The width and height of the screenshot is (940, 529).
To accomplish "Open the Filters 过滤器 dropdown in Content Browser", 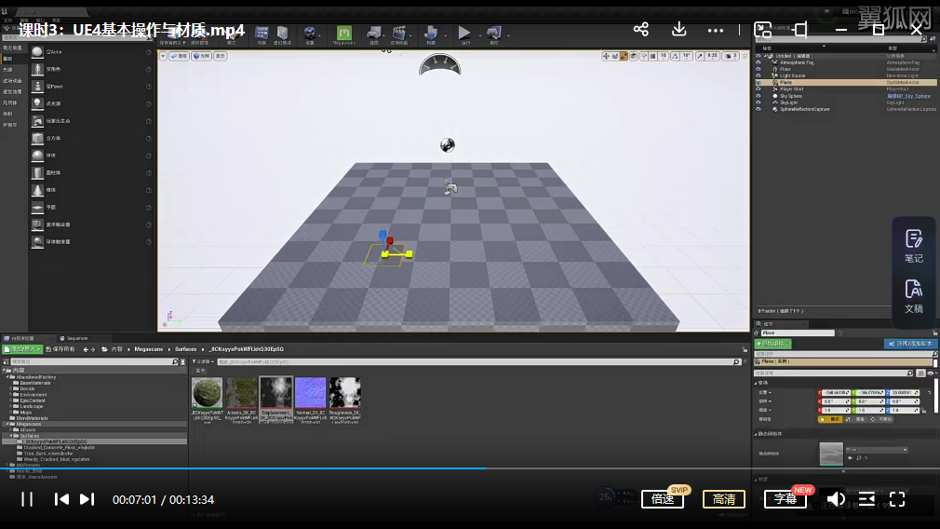I will pyautogui.click(x=203, y=361).
